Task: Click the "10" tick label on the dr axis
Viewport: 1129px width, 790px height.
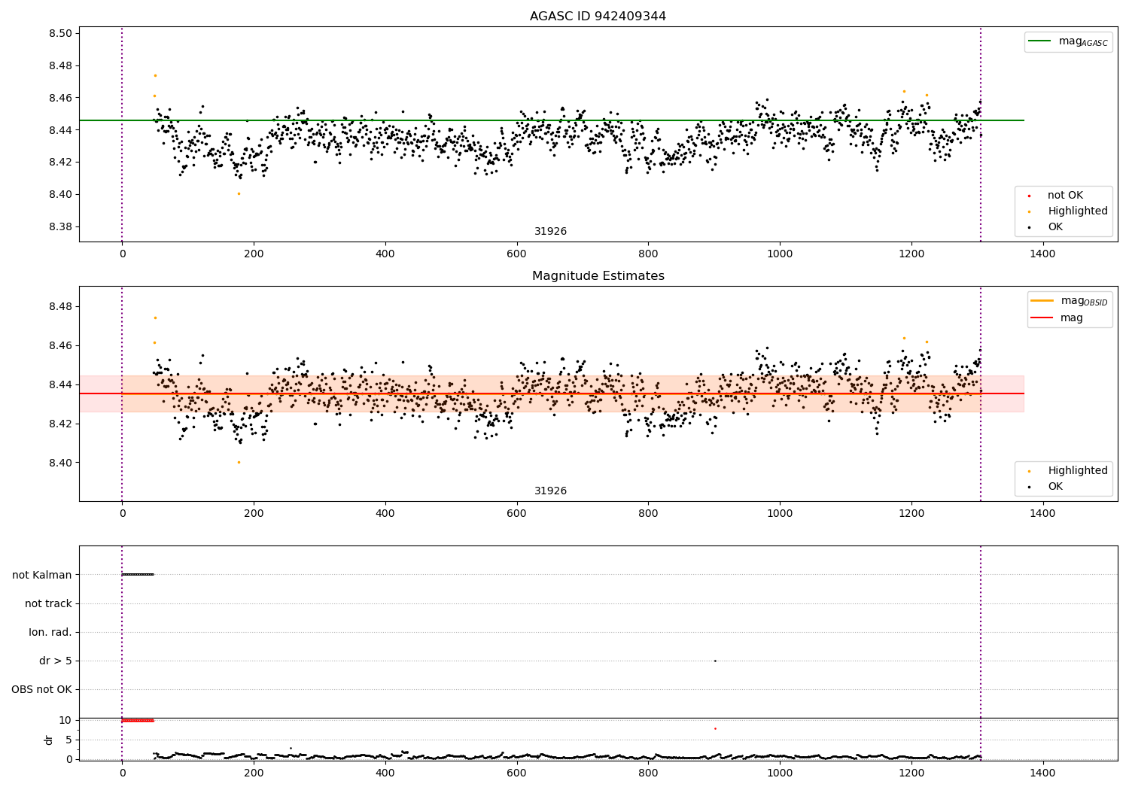Action: click(x=65, y=721)
